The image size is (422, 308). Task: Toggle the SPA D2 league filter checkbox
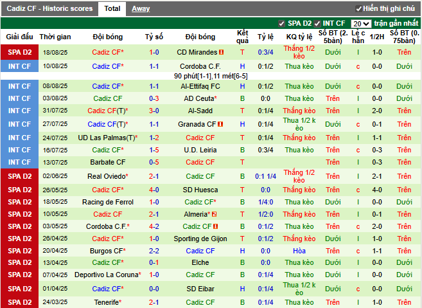click(x=281, y=24)
